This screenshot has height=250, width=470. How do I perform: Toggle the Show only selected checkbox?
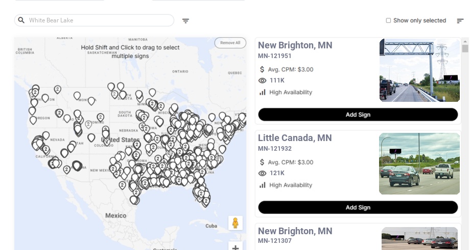click(388, 21)
